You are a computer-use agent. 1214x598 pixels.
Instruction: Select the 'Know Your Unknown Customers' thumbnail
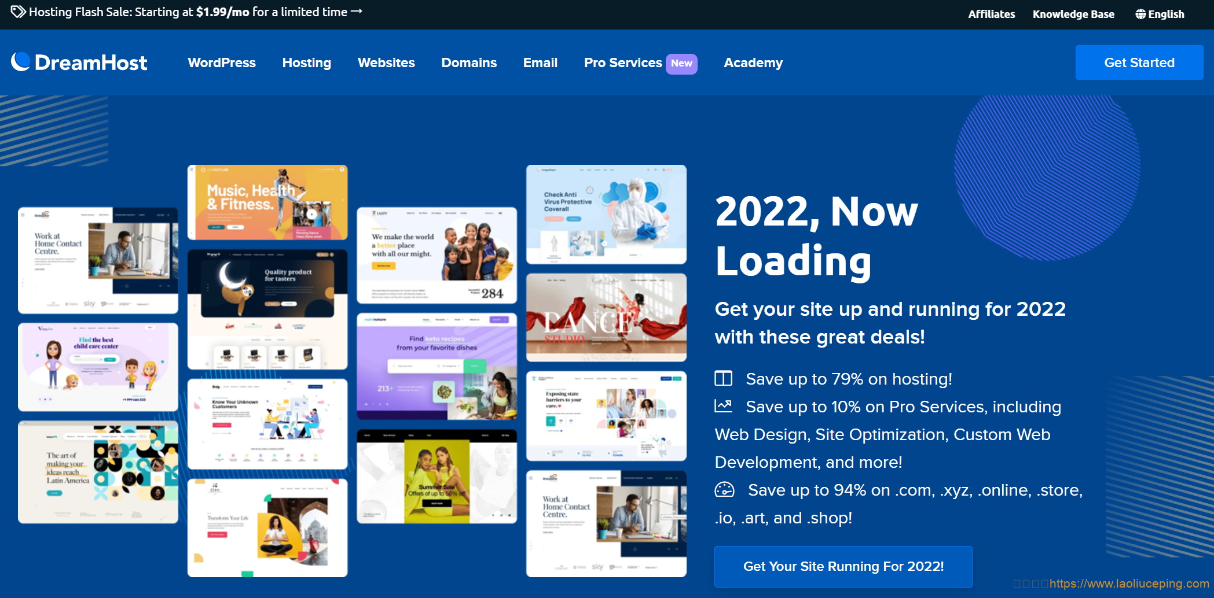point(267,424)
